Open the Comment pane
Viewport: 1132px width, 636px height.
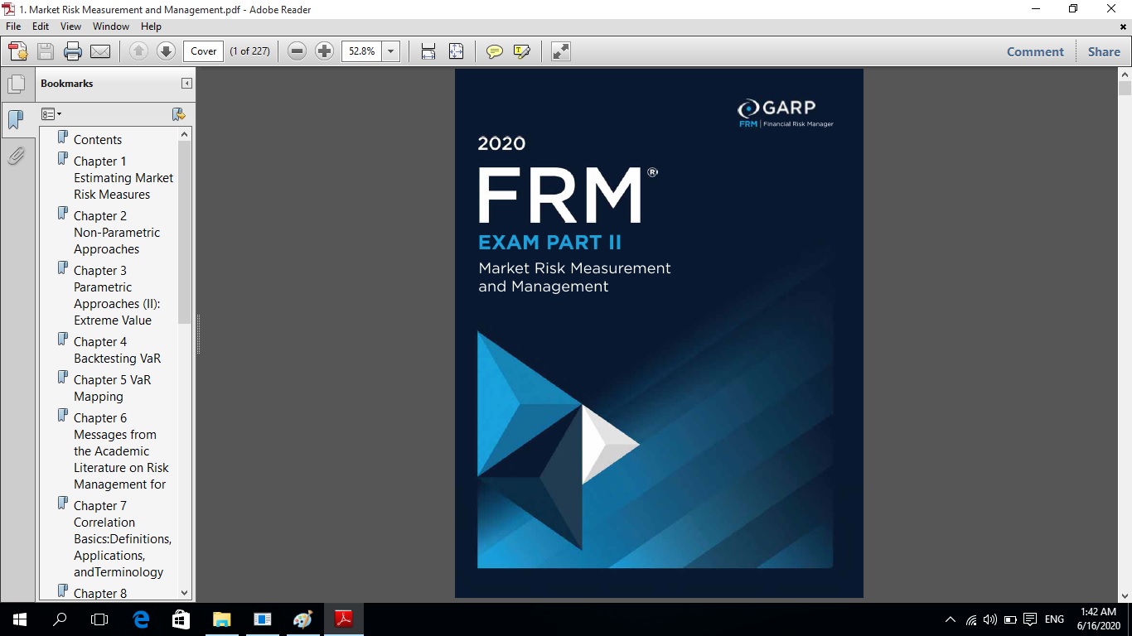pyautogui.click(x=1035, y=51)
